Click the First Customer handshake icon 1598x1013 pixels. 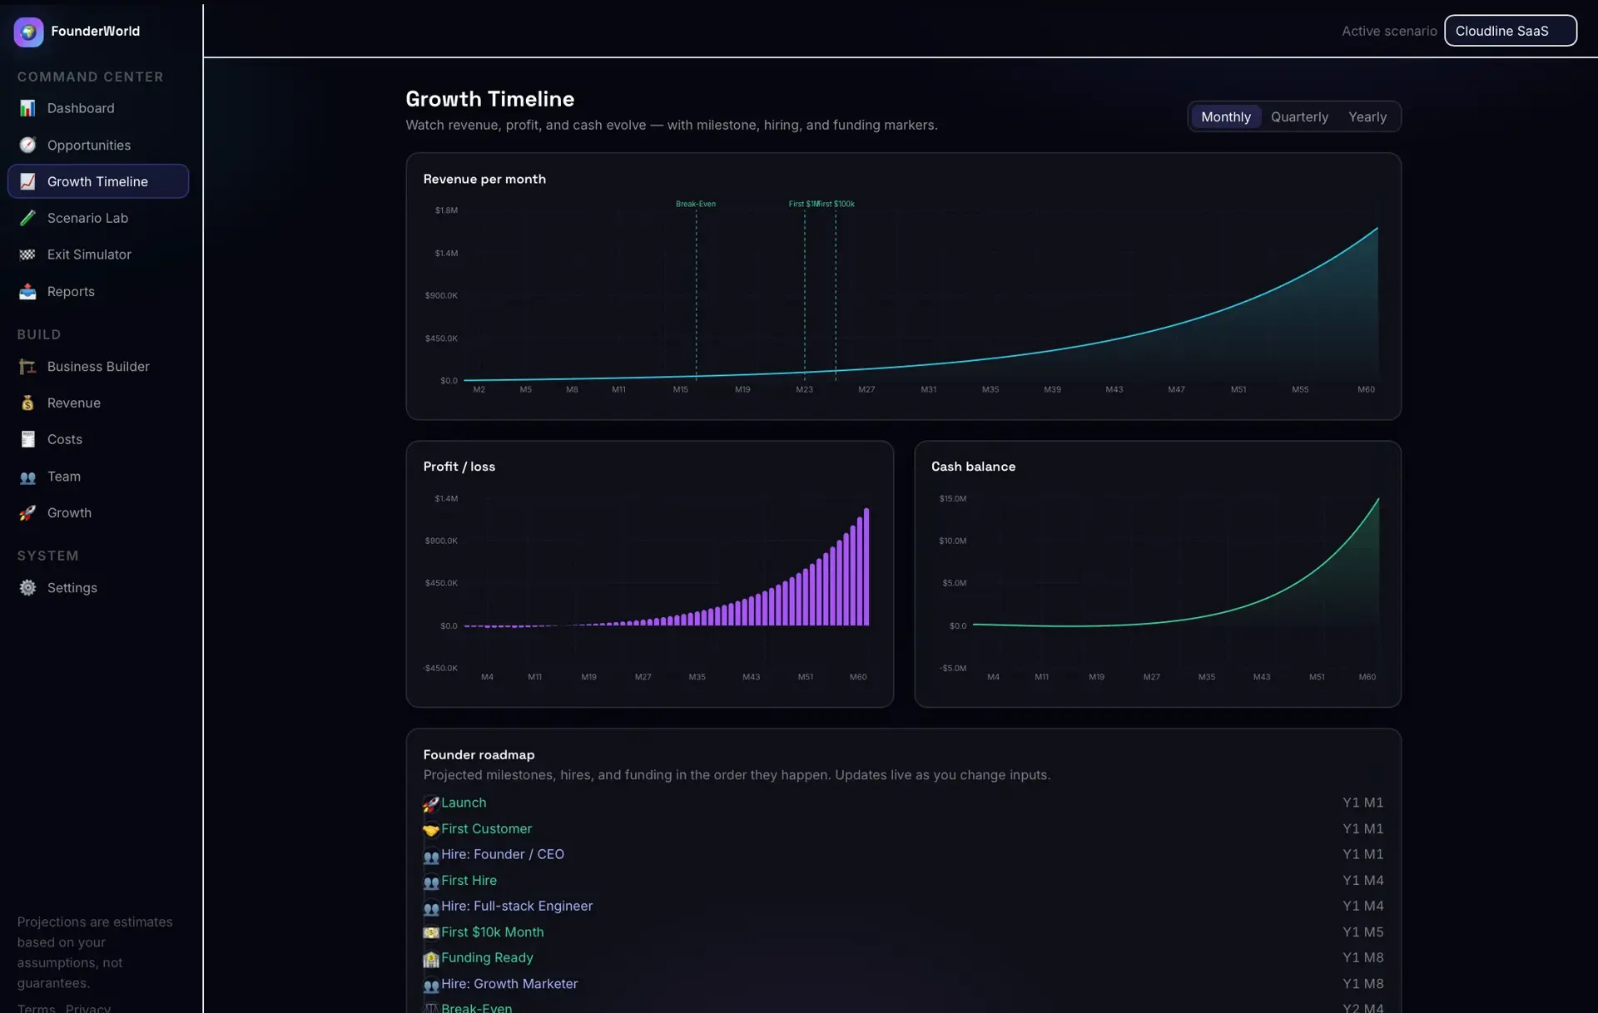(x=430, y=830)
